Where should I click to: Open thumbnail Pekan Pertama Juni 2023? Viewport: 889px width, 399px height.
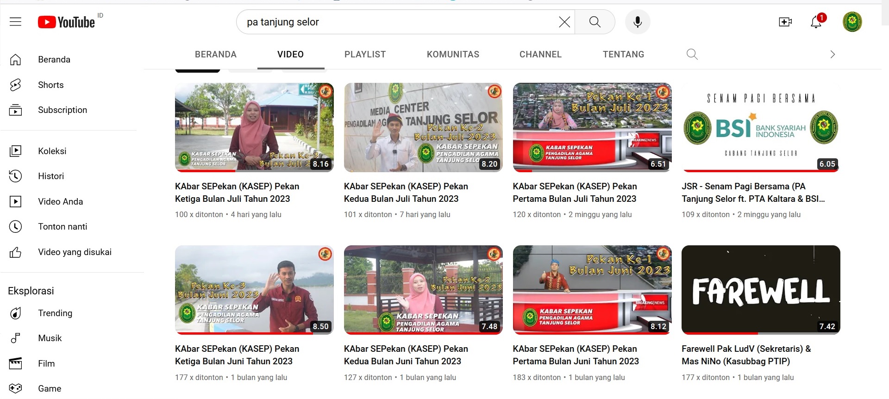(x=592, y=290)
